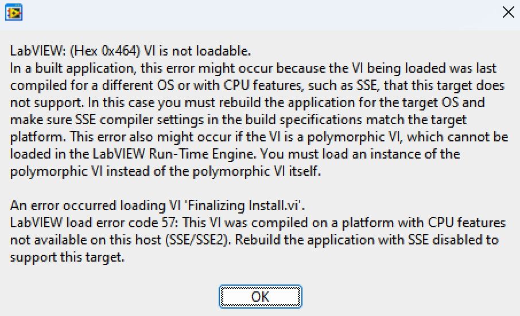Click the LabVIEW application icon in title bar

click(14, 13)
